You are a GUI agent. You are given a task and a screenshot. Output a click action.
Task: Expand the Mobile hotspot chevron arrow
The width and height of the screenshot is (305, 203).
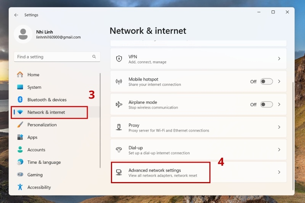(x=279, y=82)
